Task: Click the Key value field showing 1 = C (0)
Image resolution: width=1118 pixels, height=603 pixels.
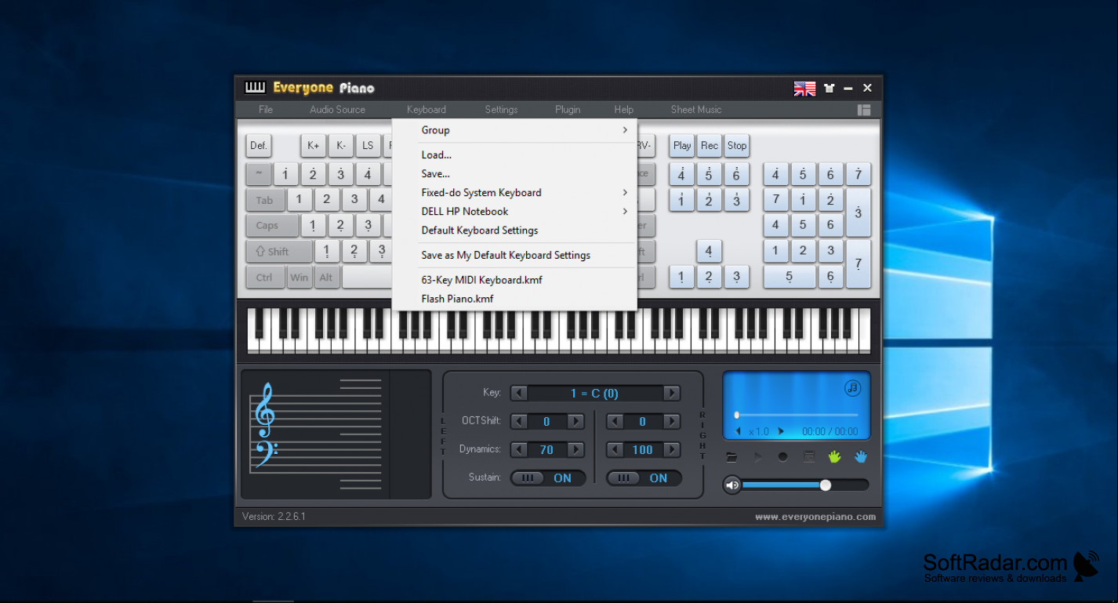Action: (595, 393)
